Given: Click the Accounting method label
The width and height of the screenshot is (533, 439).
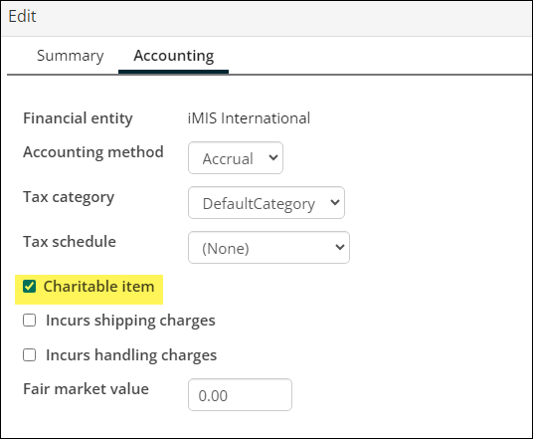Looking at the screenshot, I should (x=93, y=151).
